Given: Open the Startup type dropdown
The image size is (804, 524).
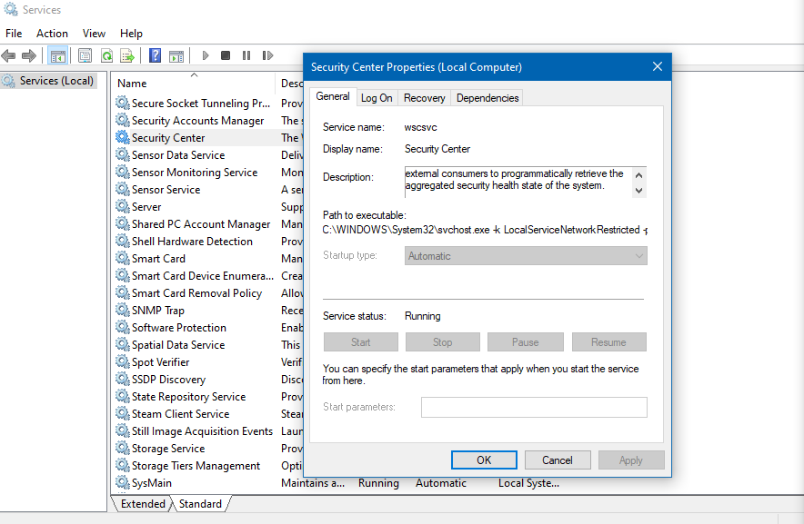Looking at the screenshot, I should click(526, 255).
